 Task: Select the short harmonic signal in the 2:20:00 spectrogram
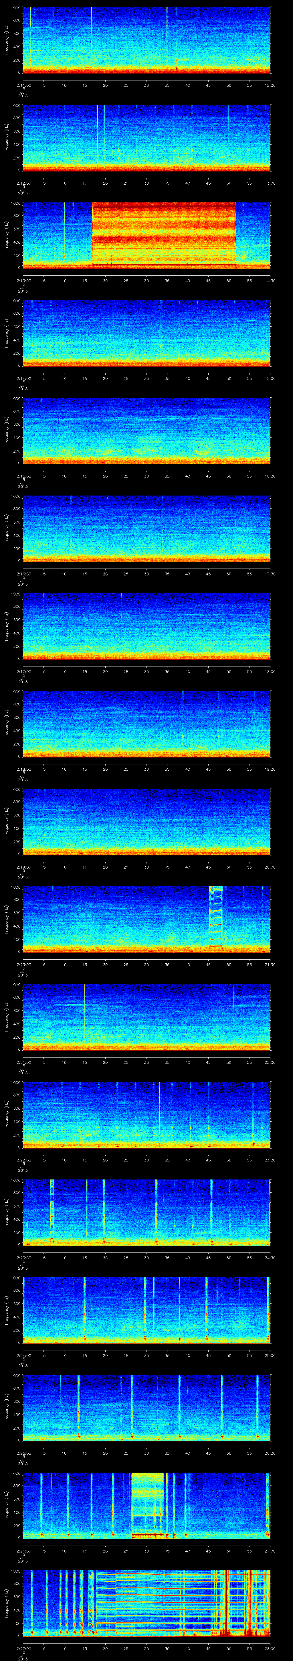(216, 916)
